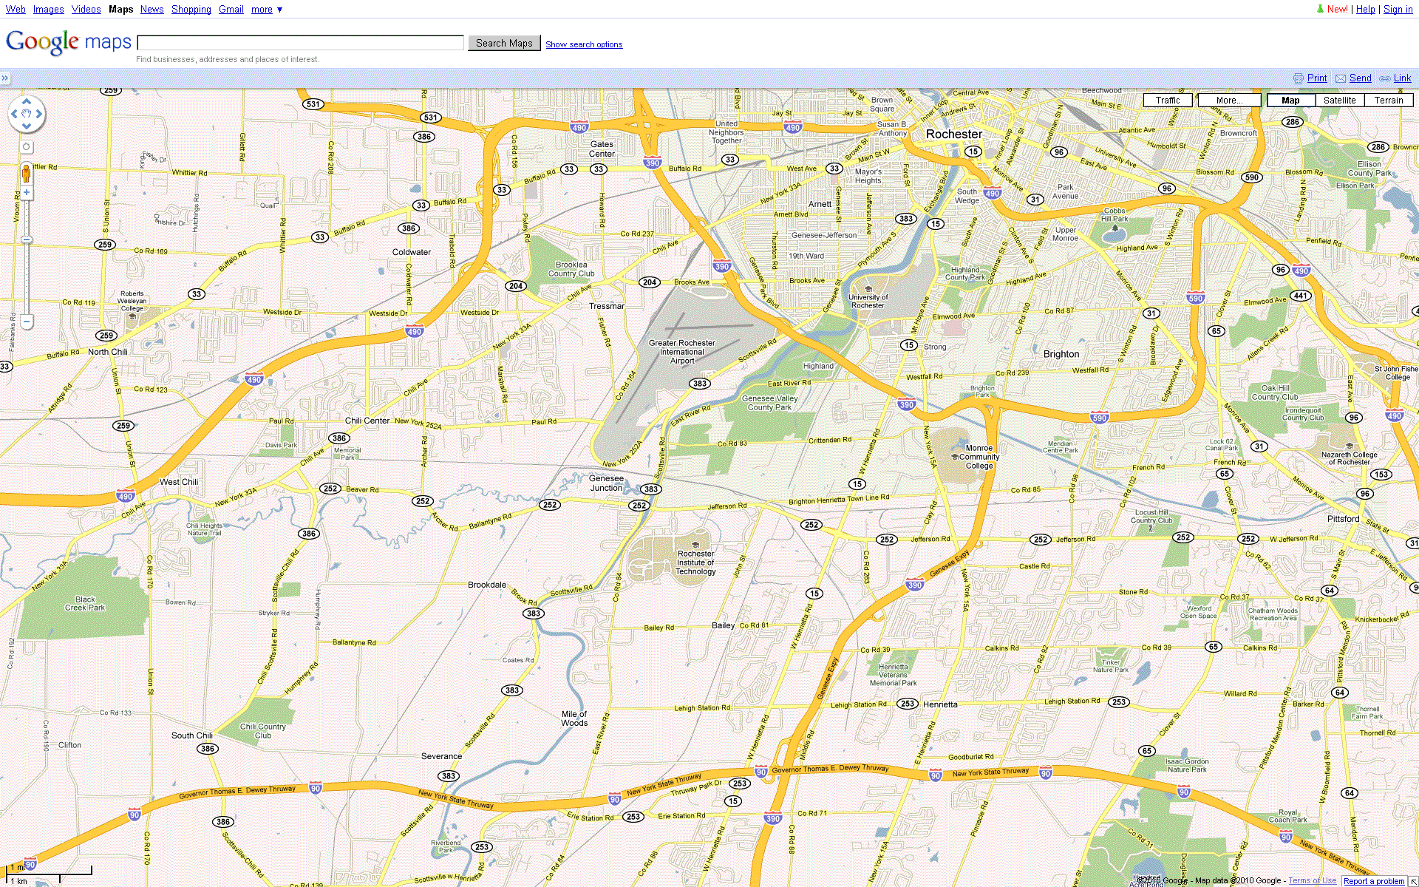1419x887 pixels.
Task: Open News in the top navigation
Action: coord(152,10)
